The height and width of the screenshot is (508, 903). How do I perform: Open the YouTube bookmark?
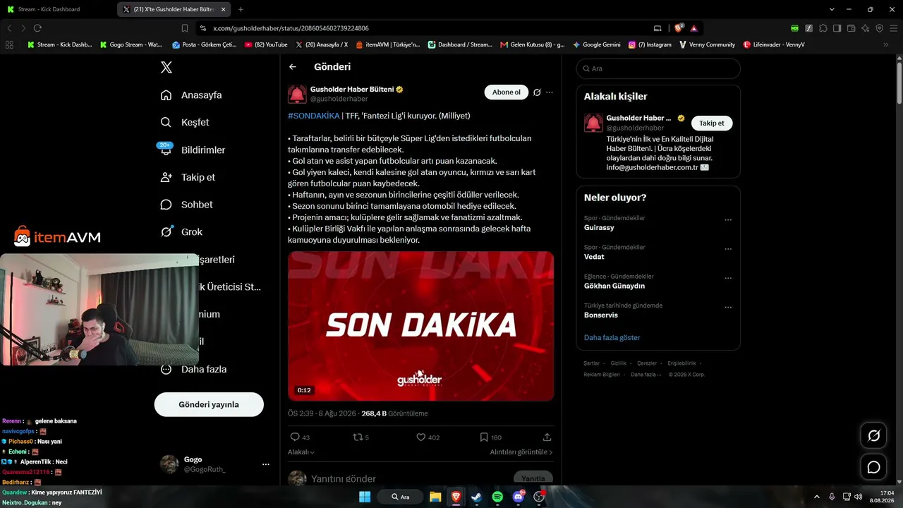[x=266, y=44]
